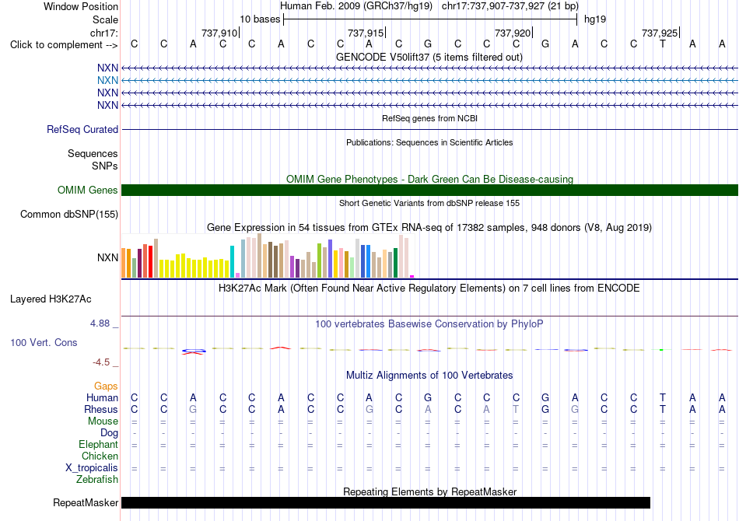Image resolution: width=739 pixels, height=521 pixels.
Task: Click the cyan bar in GTEx expression chart
Action: click(233, 261)
